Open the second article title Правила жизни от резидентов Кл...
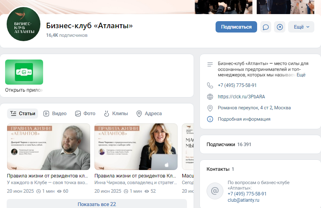 [135, 176]
